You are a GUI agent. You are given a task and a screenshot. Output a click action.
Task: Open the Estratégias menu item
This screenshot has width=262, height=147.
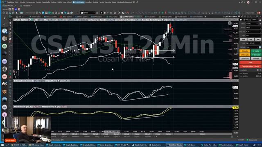[79, 2]
